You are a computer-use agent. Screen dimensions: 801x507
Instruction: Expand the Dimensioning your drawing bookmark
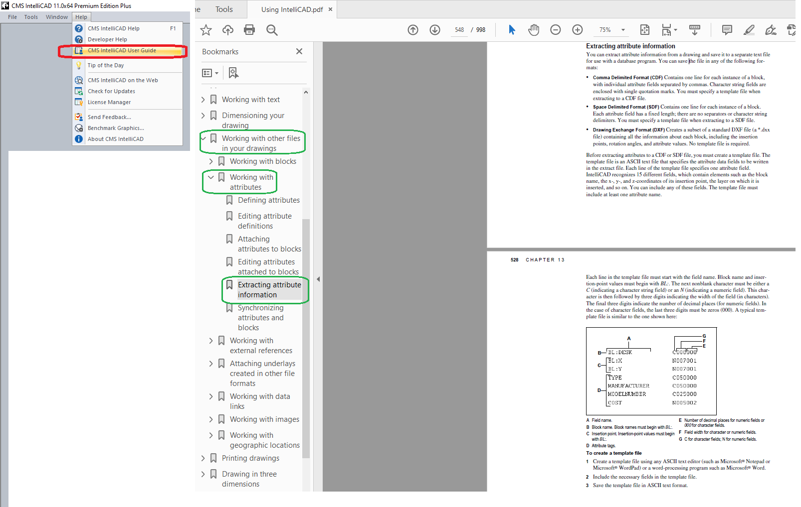[x=203, y=116]
